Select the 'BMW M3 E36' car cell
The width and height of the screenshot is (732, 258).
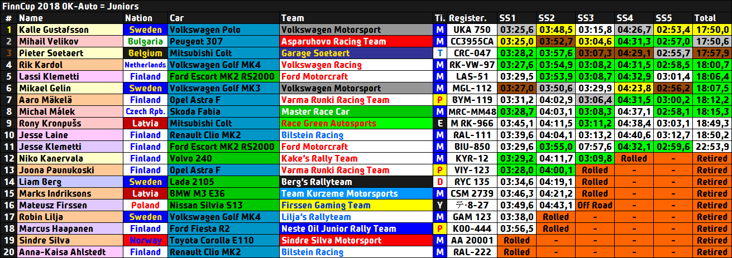point(223,193)
